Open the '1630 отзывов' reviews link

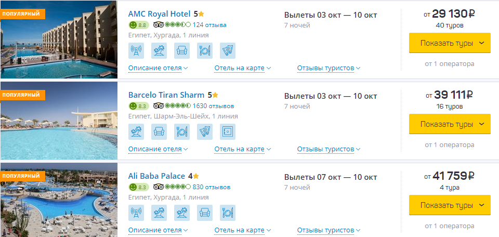(x=213, y=106)
